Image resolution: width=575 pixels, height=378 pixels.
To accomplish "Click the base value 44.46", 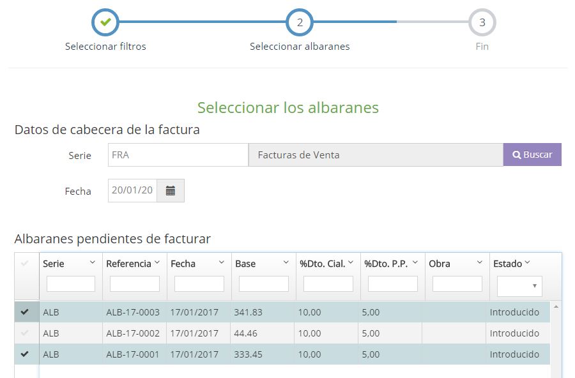I will (x=246, y=333).
